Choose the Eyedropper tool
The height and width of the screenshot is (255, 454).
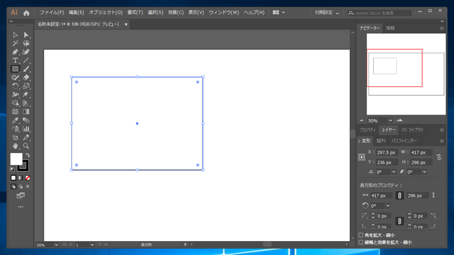(15, 121)
